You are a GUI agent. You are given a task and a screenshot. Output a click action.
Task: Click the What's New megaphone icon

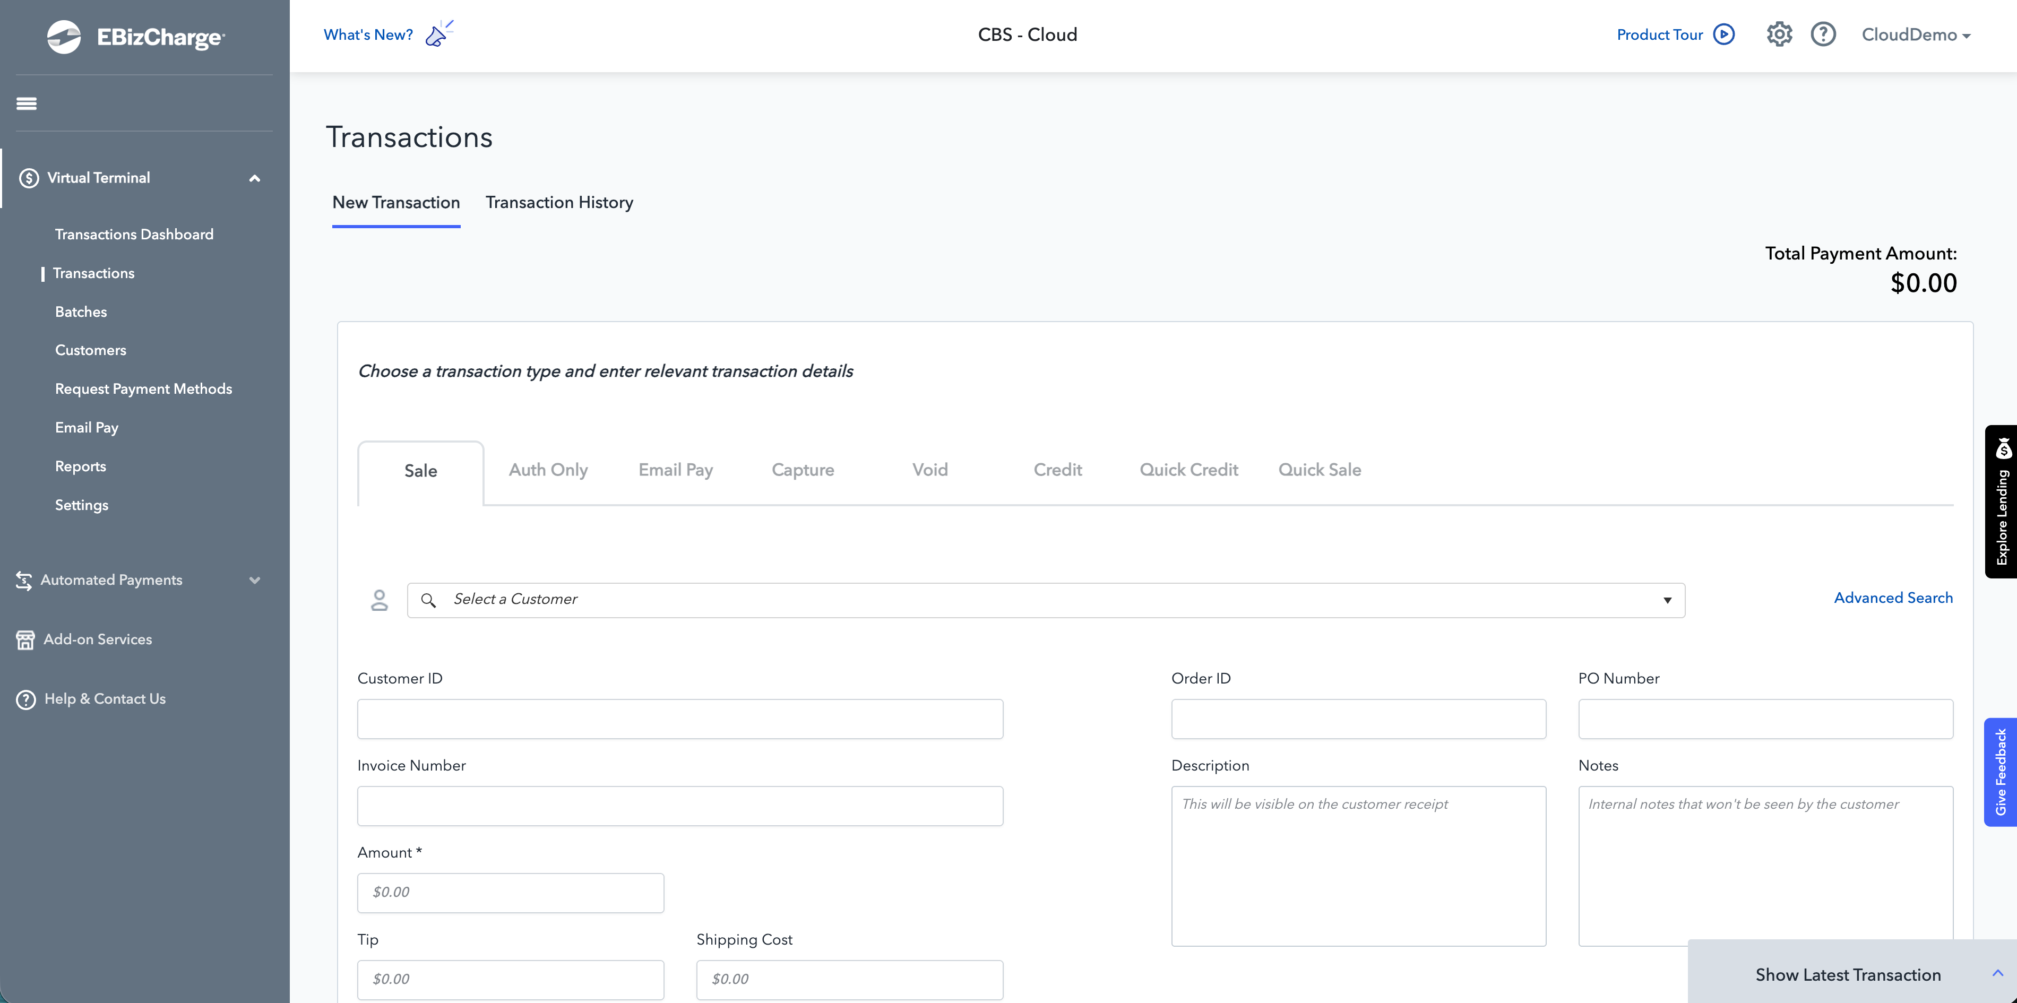click(x=439, y=33)
